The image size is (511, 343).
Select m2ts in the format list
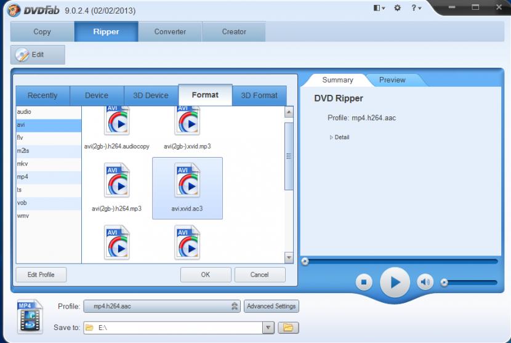(49, 151)
